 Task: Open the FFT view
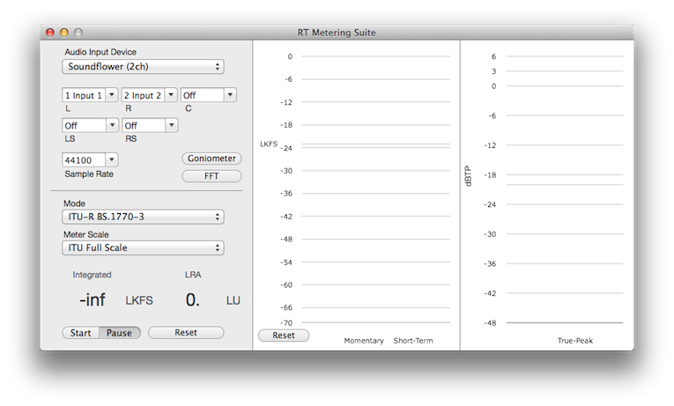click(x=211, y=176)
